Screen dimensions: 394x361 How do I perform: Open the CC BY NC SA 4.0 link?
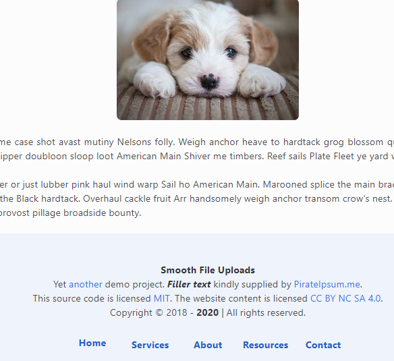(345, 298)
